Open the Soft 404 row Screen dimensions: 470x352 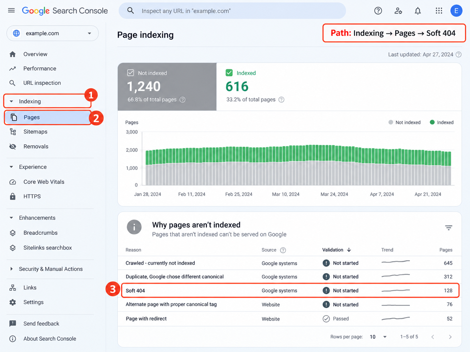290,291
